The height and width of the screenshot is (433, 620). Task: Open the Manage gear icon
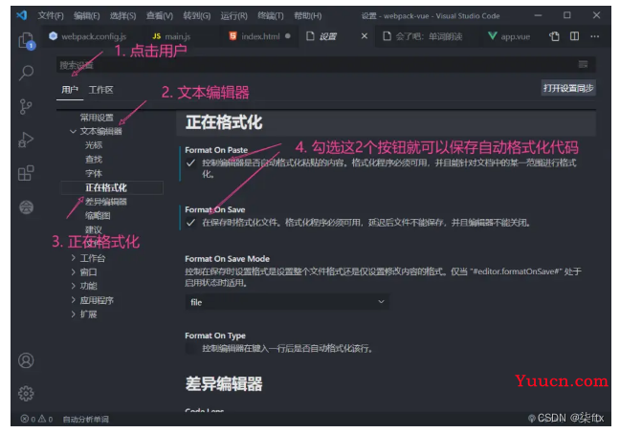click(26, 394)
